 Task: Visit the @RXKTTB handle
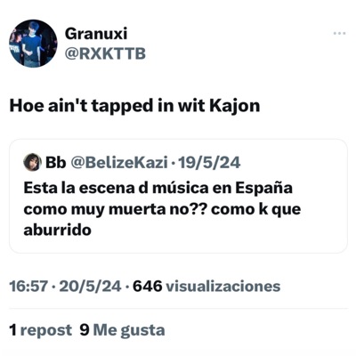coord(105,53)
